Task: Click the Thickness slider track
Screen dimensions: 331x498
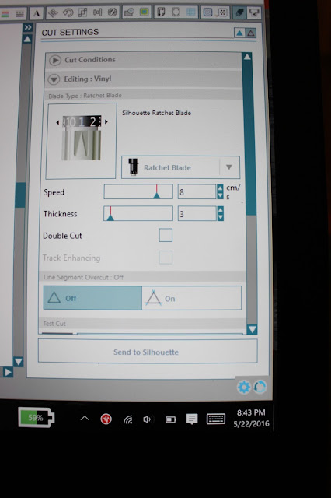Action: click(x=138, y=213)
